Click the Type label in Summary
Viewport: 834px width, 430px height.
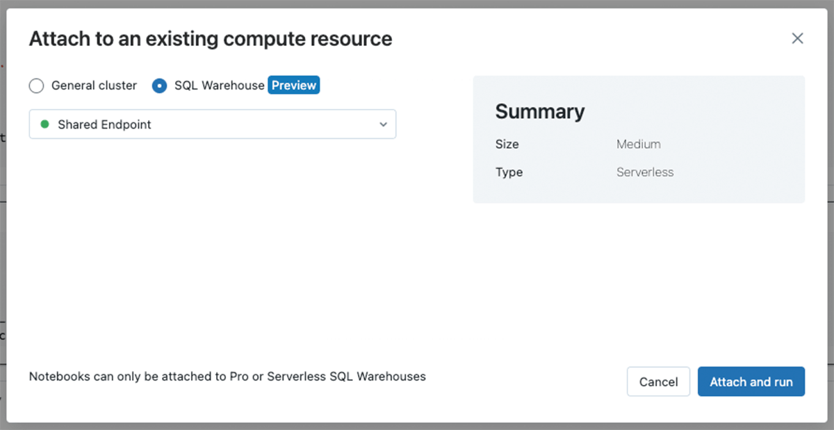click(509, 172)
